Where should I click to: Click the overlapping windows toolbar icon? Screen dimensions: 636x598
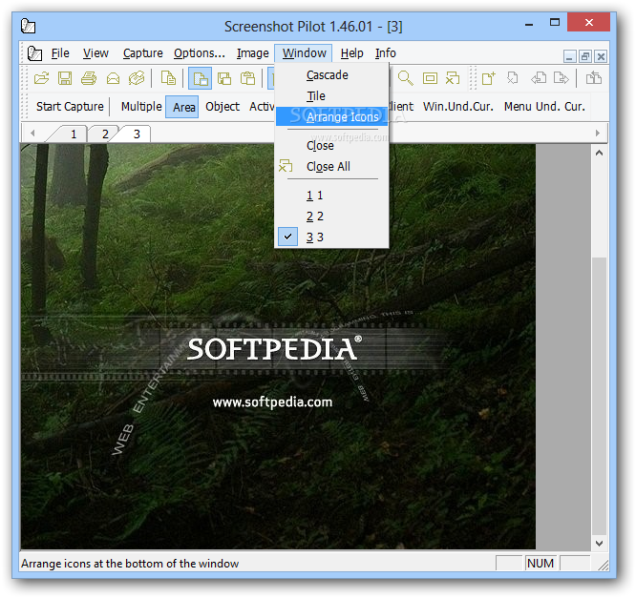coord(223,78)
